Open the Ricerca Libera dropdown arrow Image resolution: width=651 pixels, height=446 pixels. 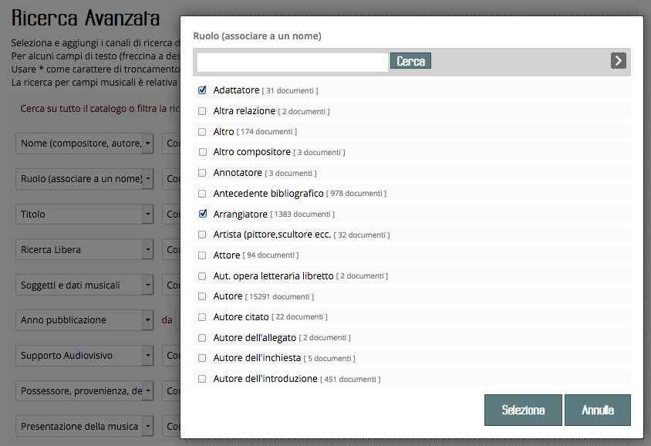(148, 250)
